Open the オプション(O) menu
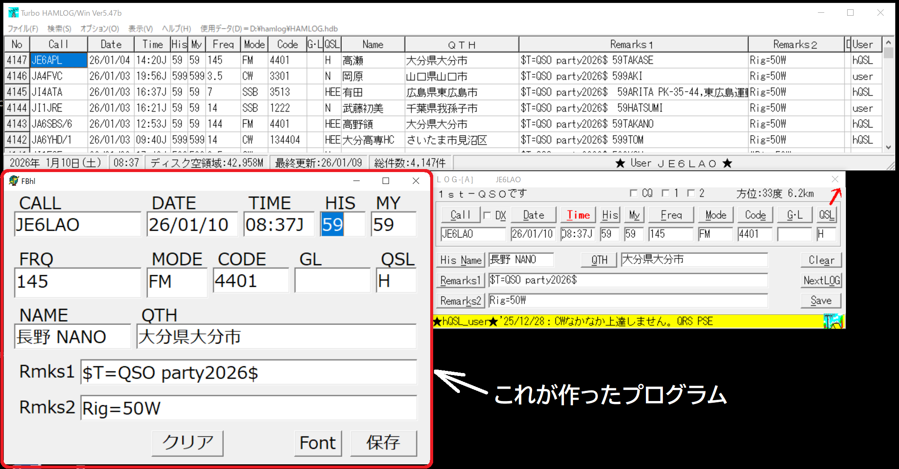899x469 pixels. click(99, 28)
